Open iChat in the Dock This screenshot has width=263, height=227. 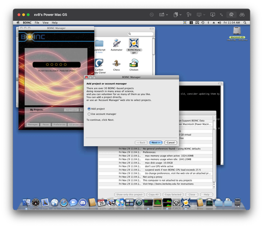73,203
